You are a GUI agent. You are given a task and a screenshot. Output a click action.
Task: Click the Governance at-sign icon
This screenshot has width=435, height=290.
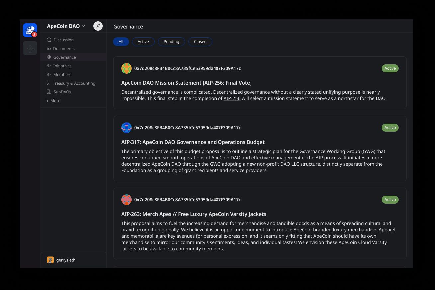point(49,57)
